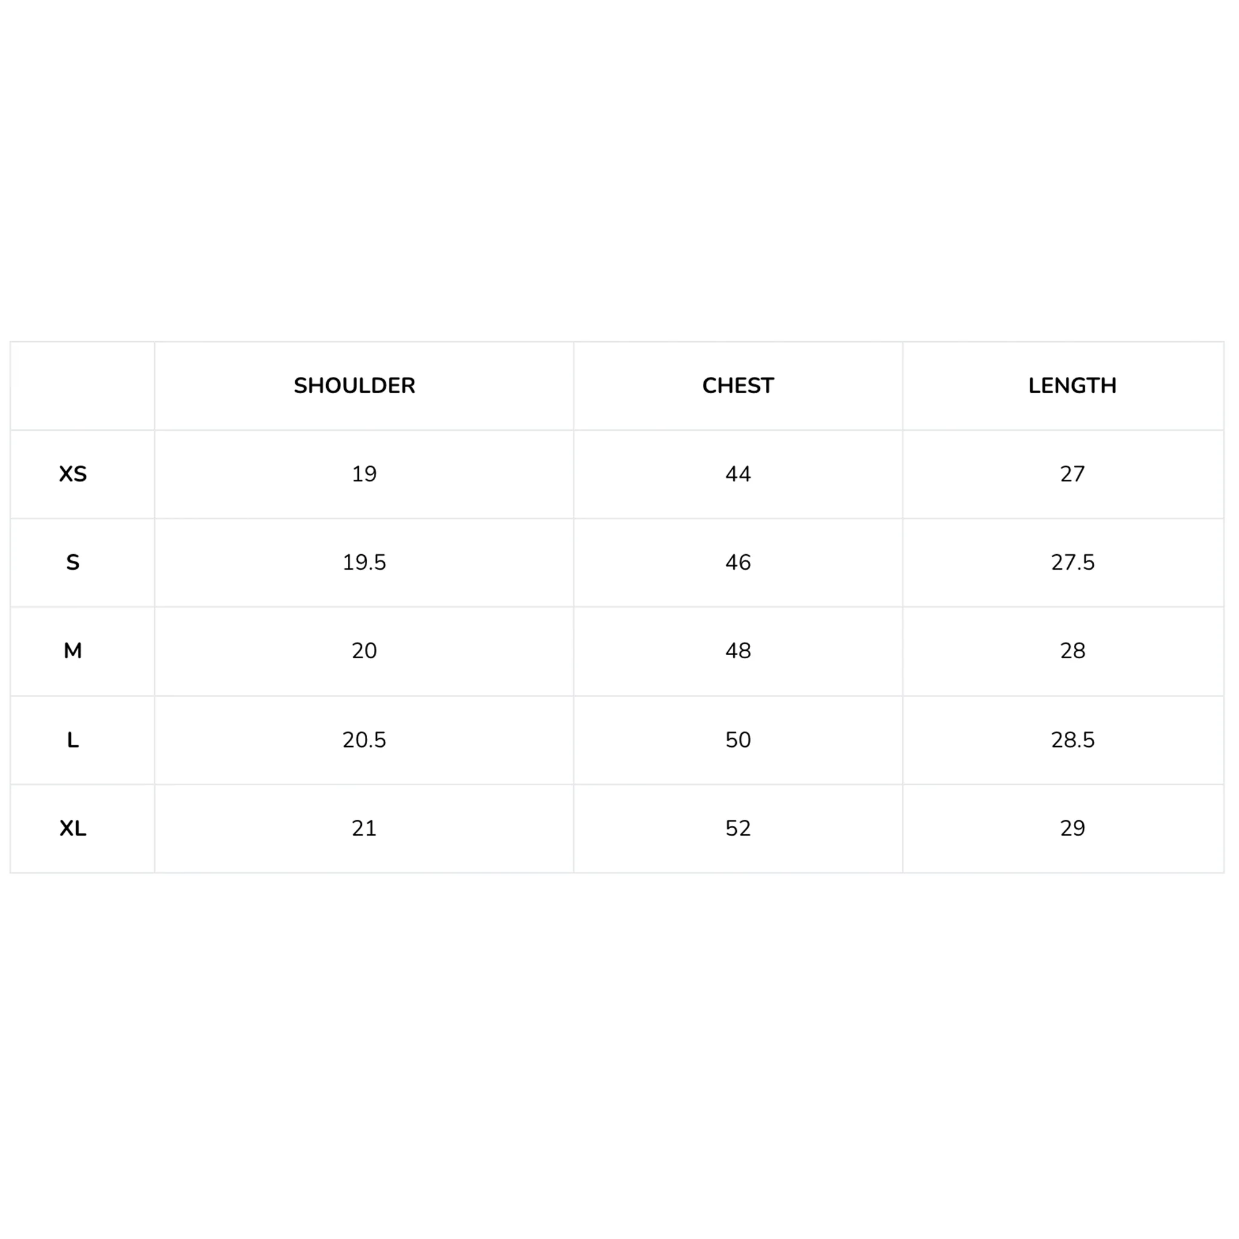
Task: Click the XS size row label
Action: [x=73, y=474]
